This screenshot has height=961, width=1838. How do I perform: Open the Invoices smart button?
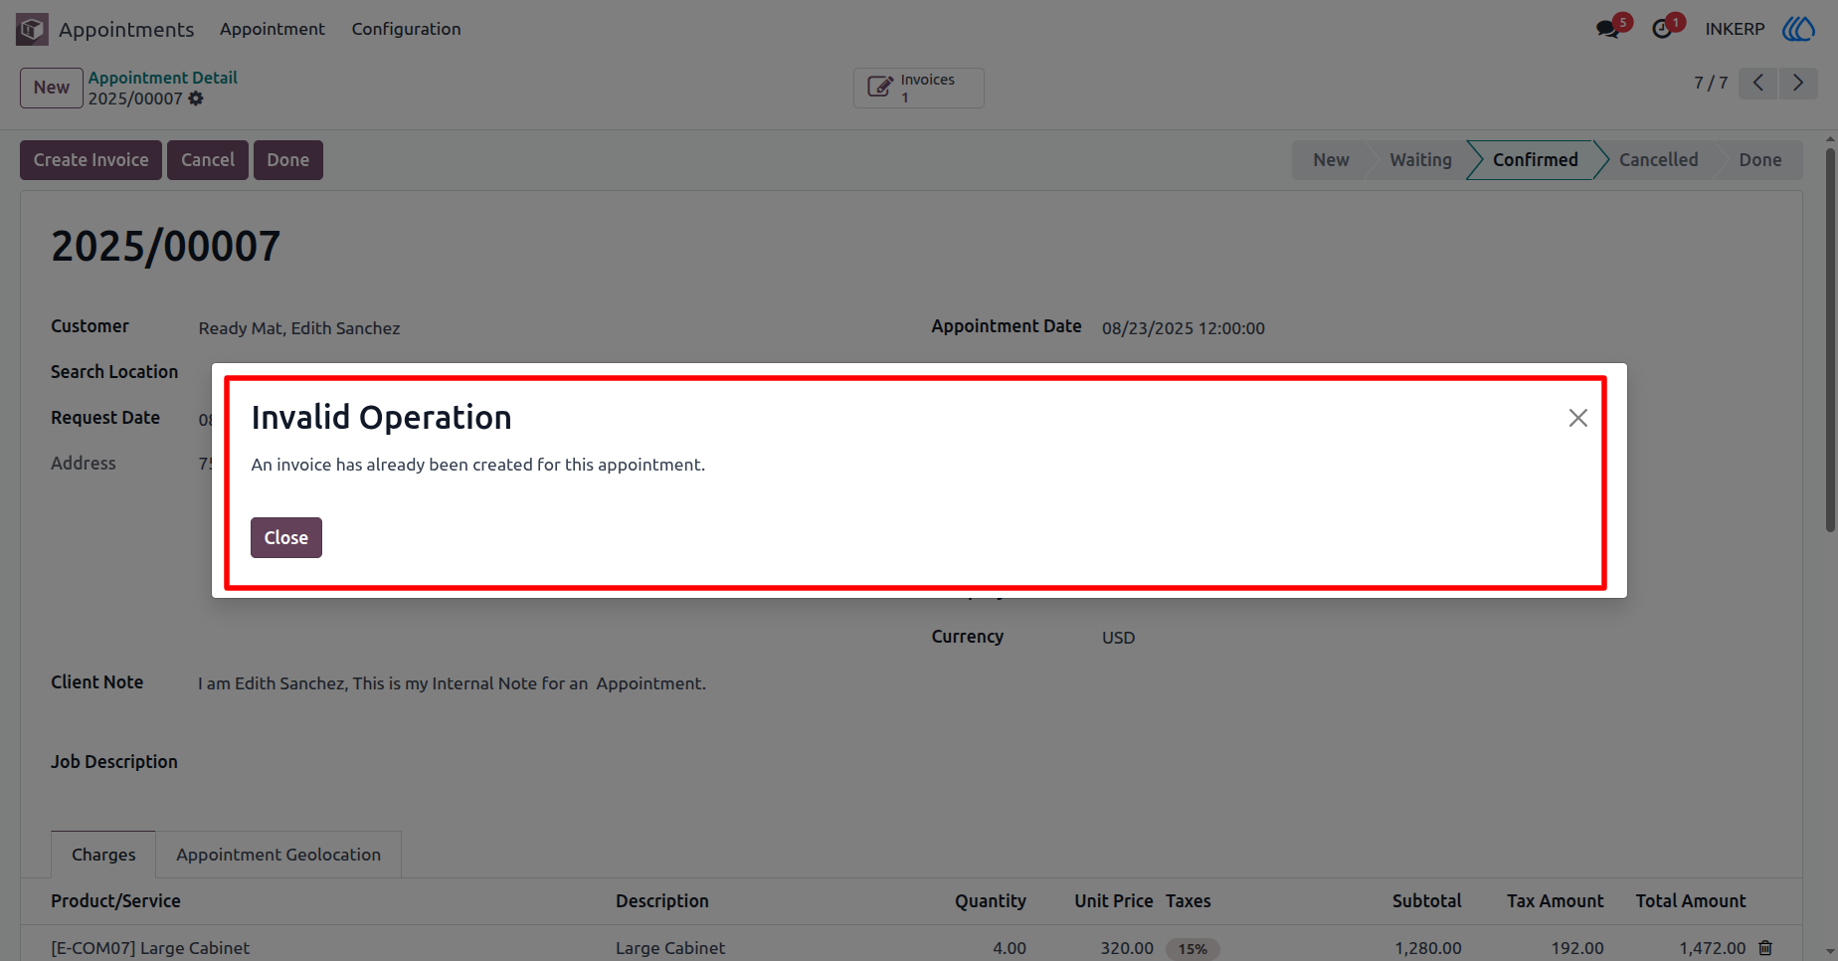point(918,88)
